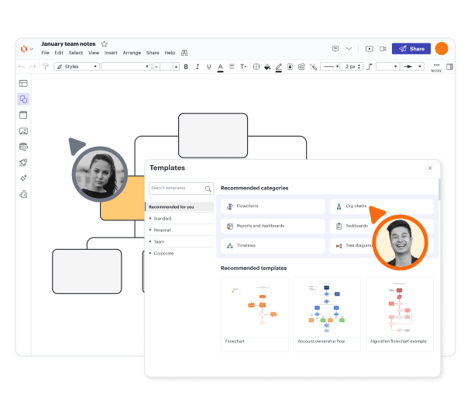The width and height of the screenshot is (471, 395).
Task: Toggle bold text formatting
Action: pyautogui.click(x=187, y=67)
